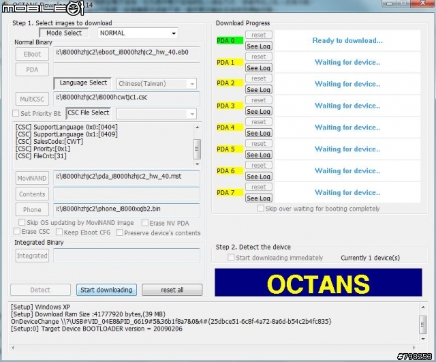Click reset for PDA 2

[259, 78]
